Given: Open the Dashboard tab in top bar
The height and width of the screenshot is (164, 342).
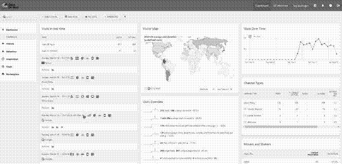Looking at the screenshot, I should pos(262,6).
